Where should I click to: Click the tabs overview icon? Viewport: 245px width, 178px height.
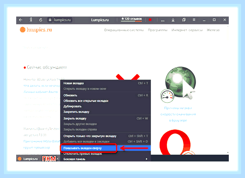pos(184,20)
